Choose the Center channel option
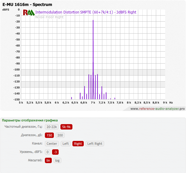The height and width of the screenshot is (173, 187). coord(52,144)
